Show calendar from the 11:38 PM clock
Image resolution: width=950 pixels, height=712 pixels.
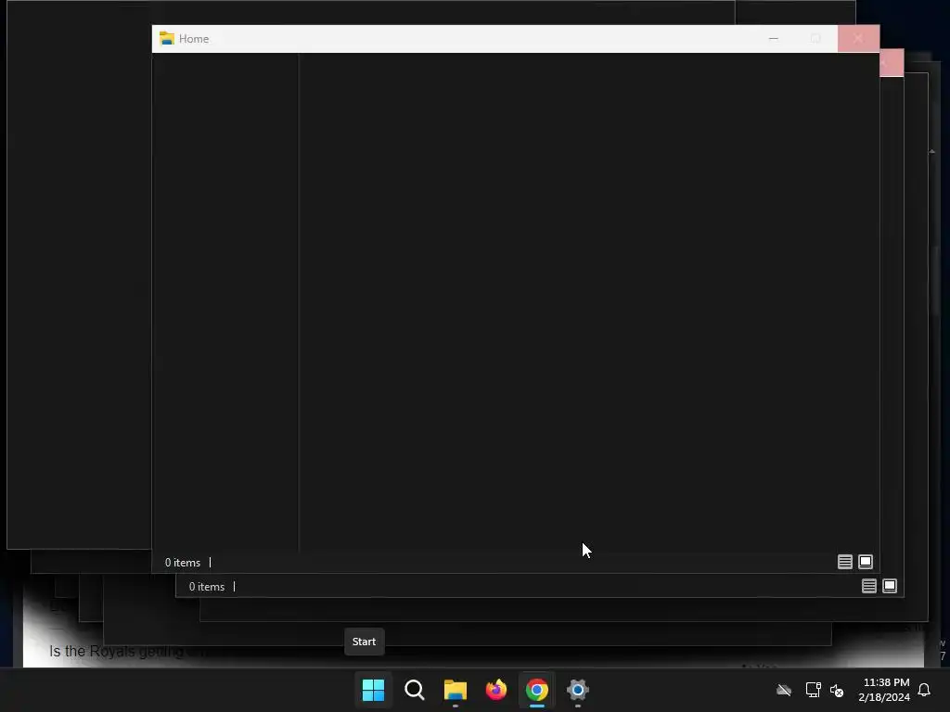coord(884,690)
